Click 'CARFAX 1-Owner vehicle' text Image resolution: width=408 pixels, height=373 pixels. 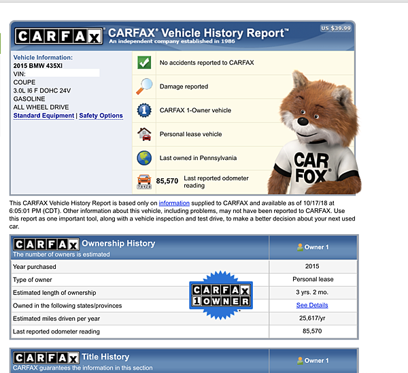(x=195, y=110)
